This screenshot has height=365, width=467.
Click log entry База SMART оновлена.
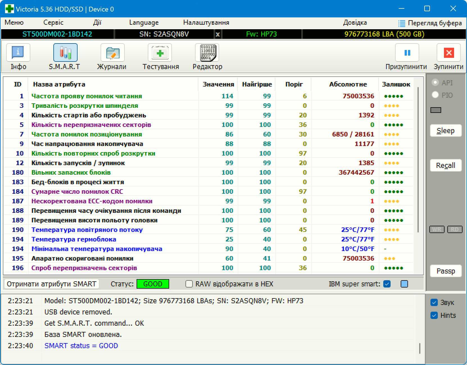[x=83, y=334]
